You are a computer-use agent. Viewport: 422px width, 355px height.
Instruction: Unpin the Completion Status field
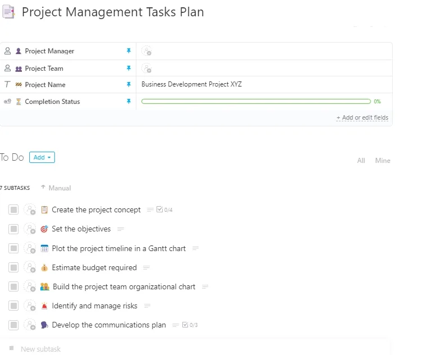tap(129, 101)
